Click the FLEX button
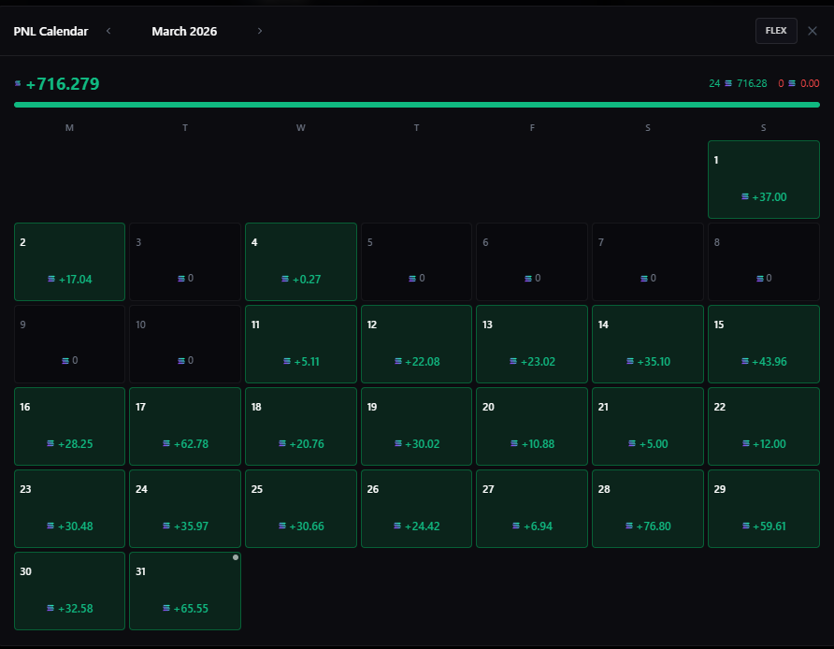834x649 pixels. coord(776,31)
